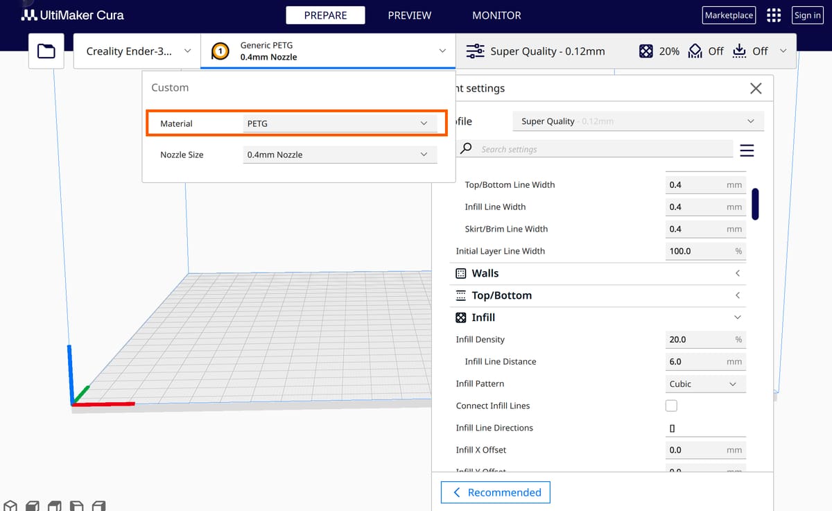Viewport: 832px width, 511px height.
Task: Click the "Infill Pattern" label
Action: [480, 383]
